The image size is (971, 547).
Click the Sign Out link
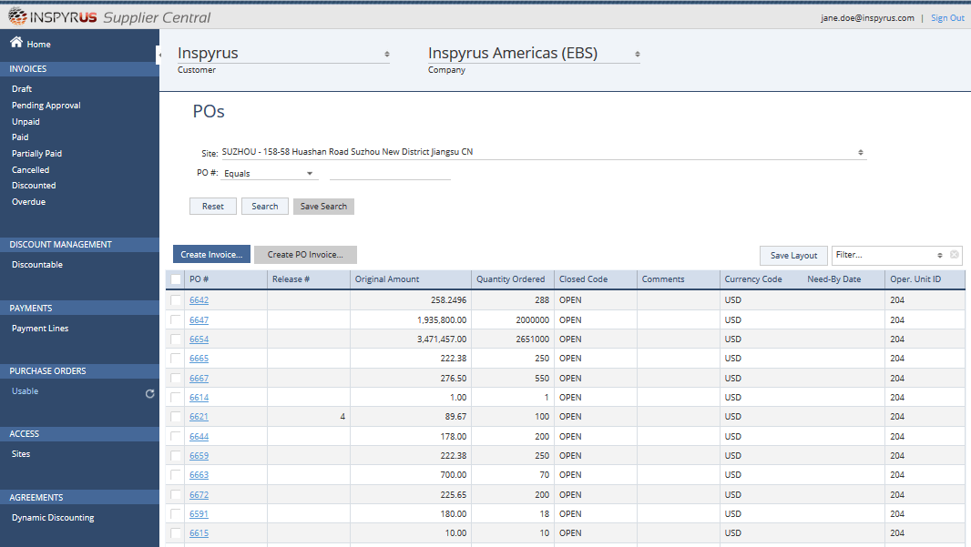coord(947,18)
